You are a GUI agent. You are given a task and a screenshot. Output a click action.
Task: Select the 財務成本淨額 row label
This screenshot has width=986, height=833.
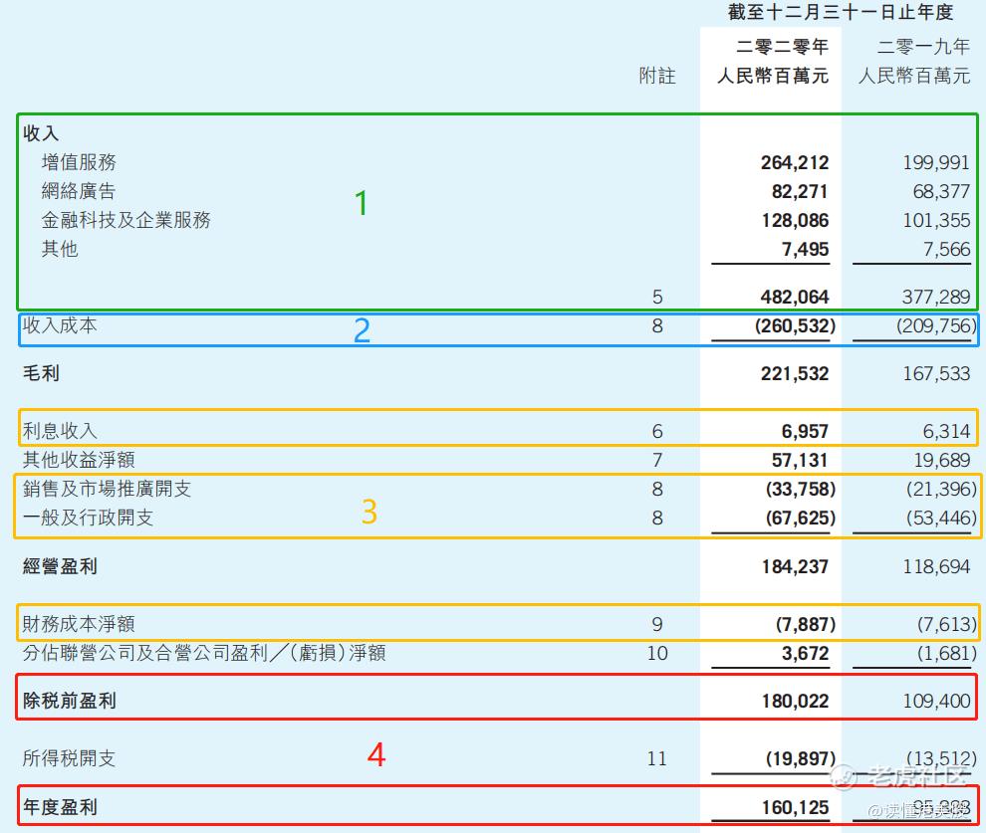point(79,624)
